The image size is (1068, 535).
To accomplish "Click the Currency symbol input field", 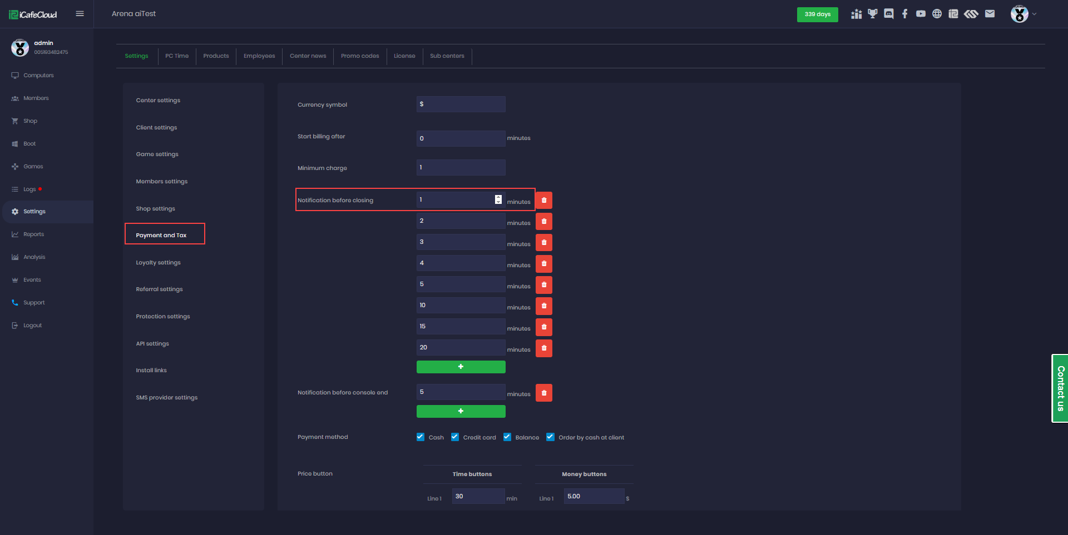I will [x=461, y=104].
